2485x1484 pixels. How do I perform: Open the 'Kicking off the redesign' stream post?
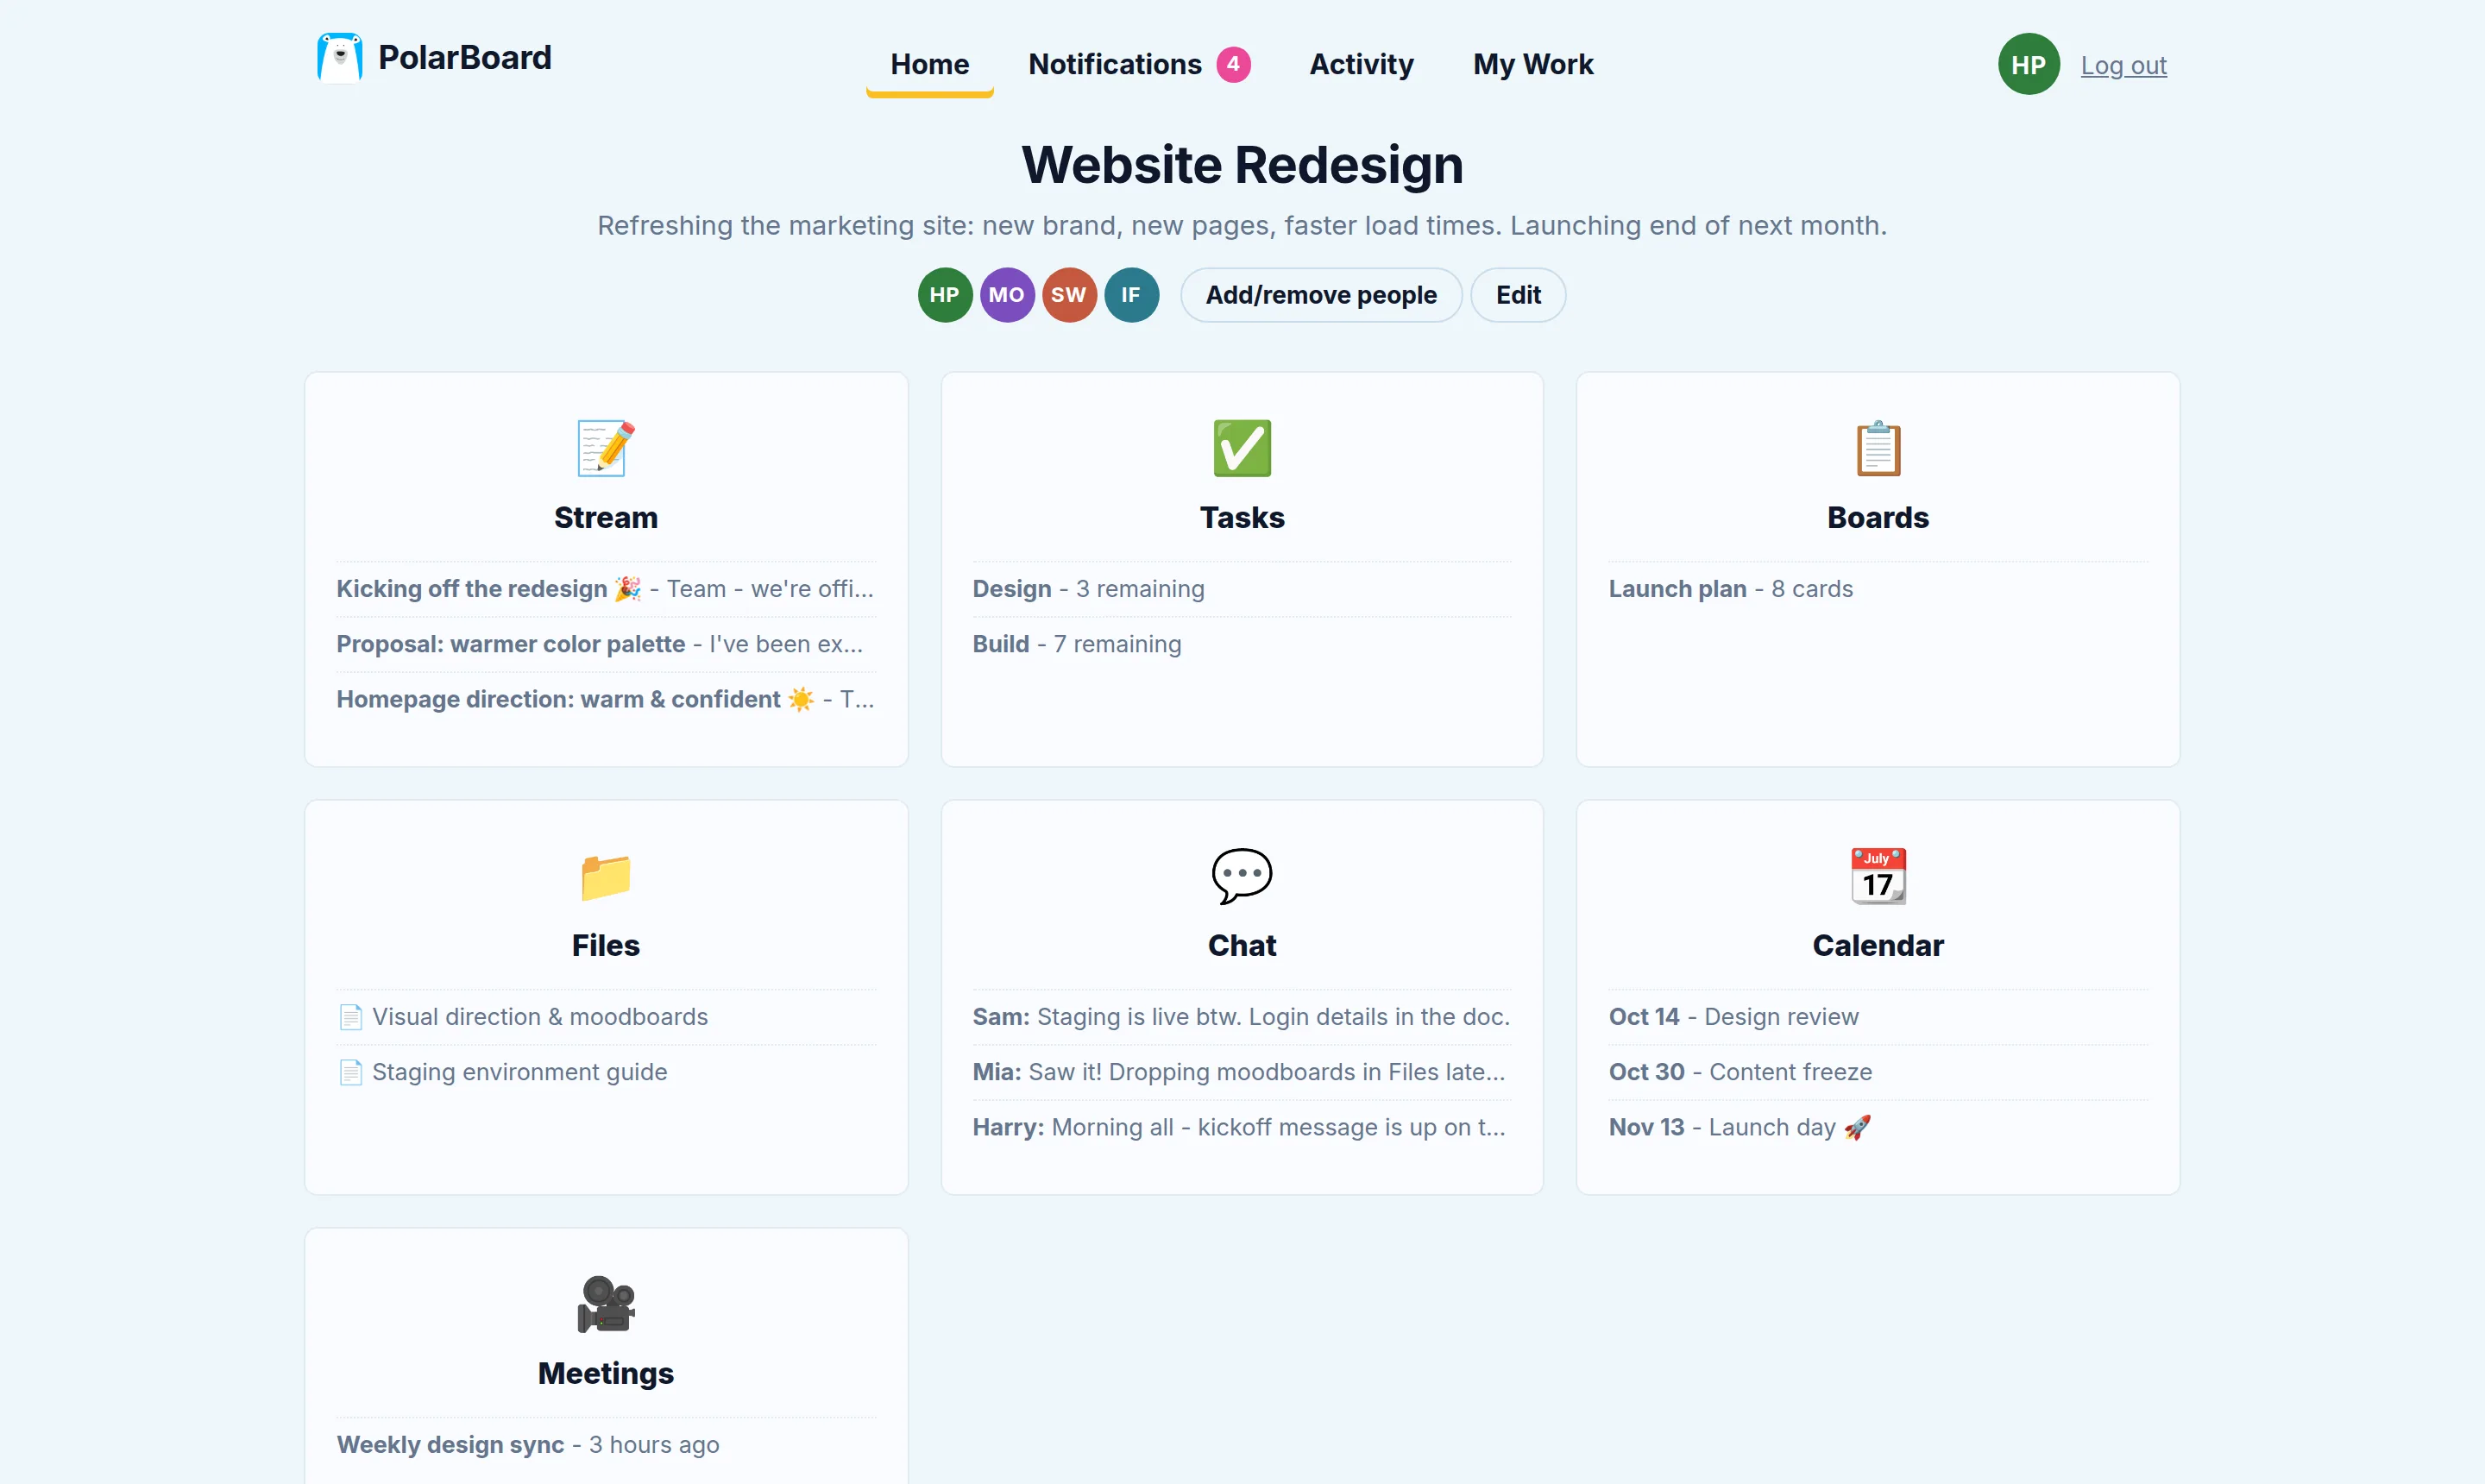click(605, 589)
